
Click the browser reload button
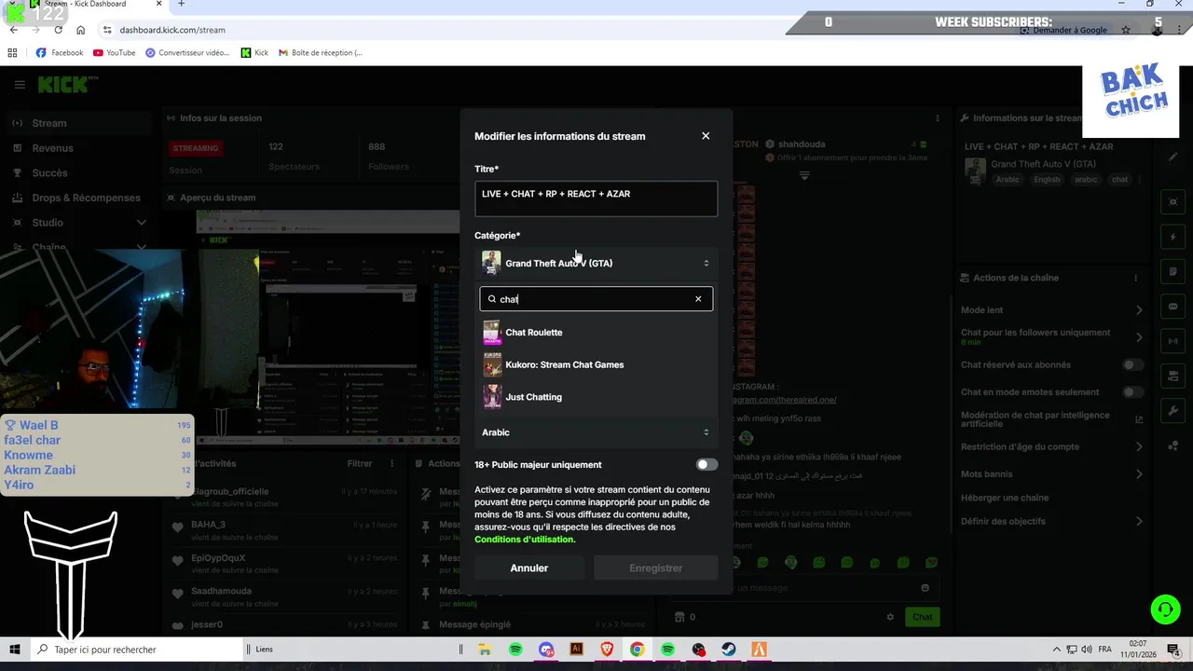[x=59, y=30]
